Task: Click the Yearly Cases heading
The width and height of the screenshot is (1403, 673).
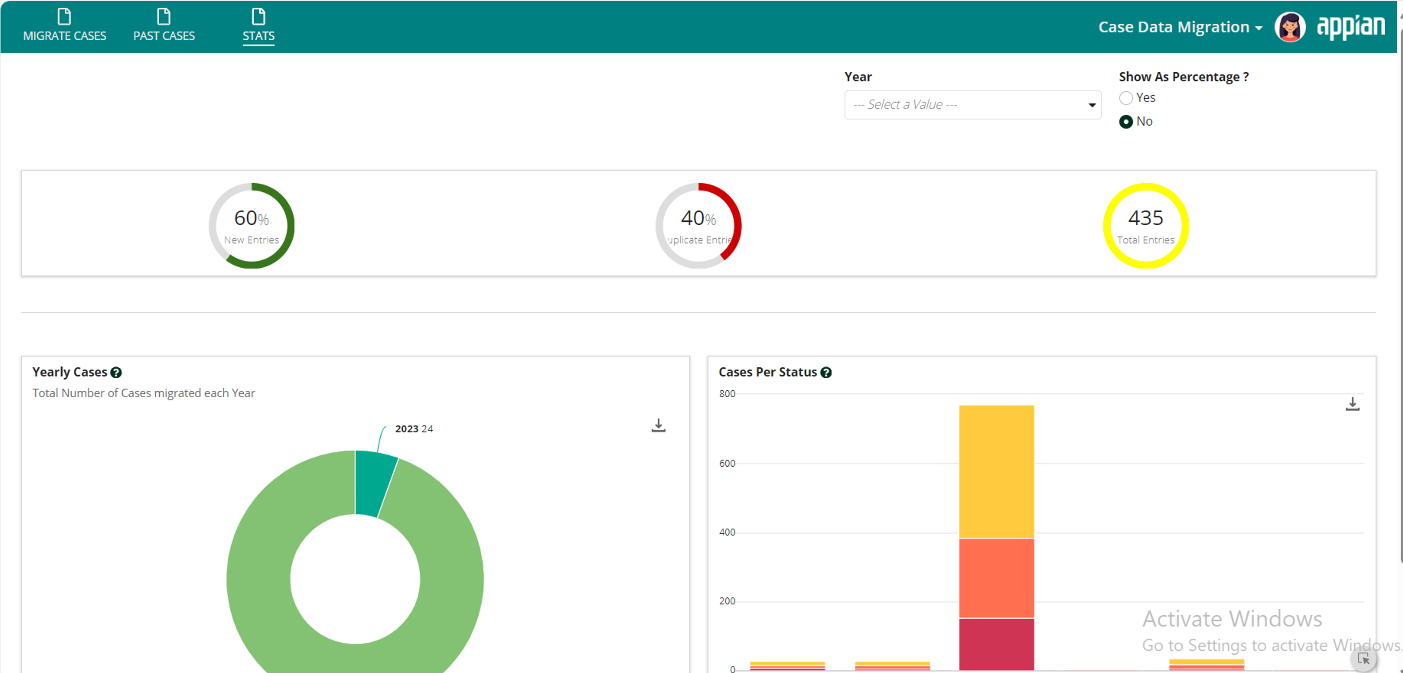Action: [x=70, y=372]
